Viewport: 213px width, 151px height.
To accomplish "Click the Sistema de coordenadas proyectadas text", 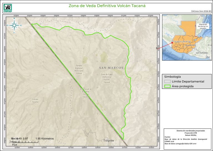I will coord(187,130).
